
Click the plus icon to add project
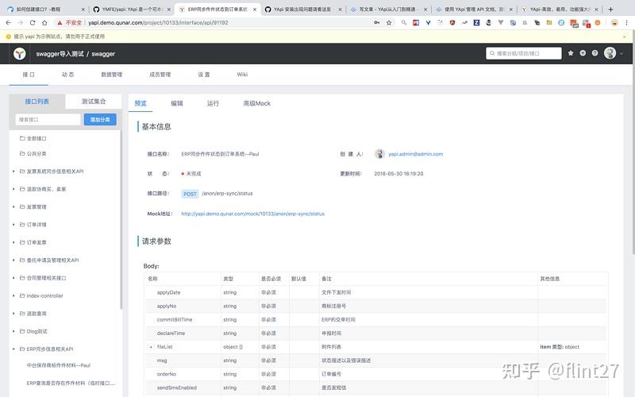click(x=583, y=53)
